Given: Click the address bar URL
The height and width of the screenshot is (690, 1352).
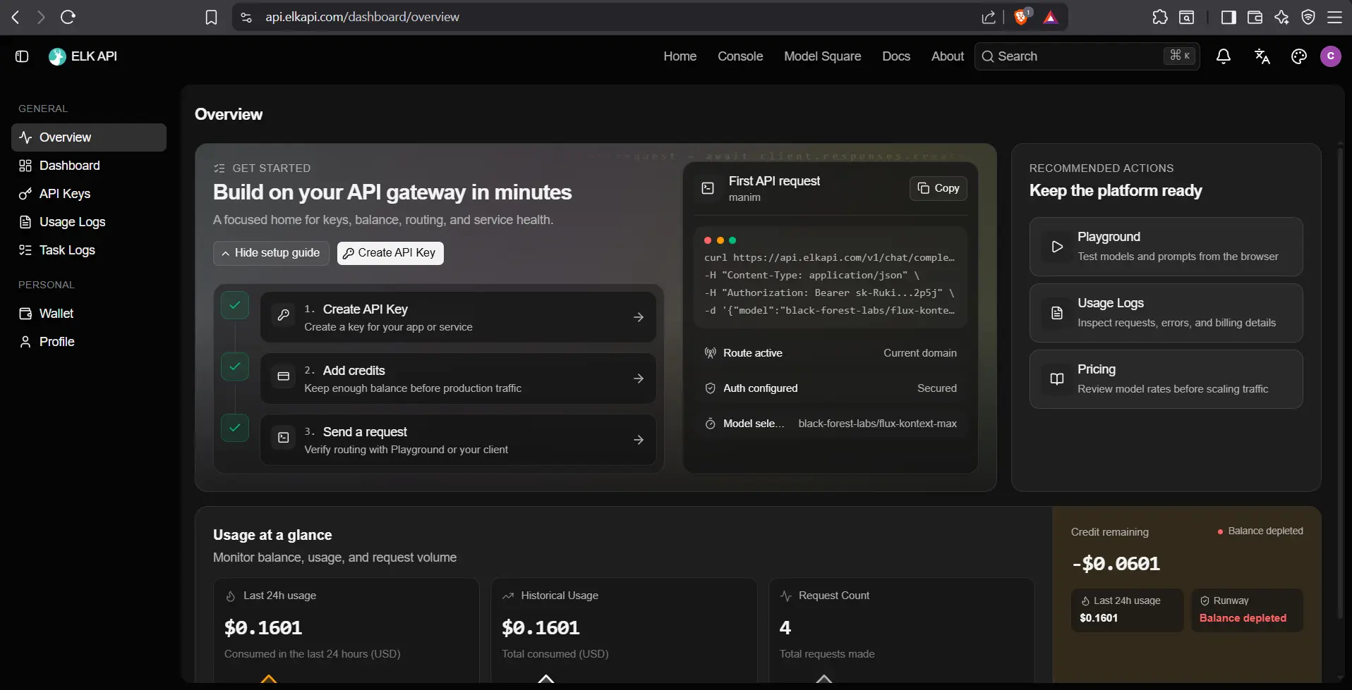Looking at the screenshot, I should pos(362,17).
